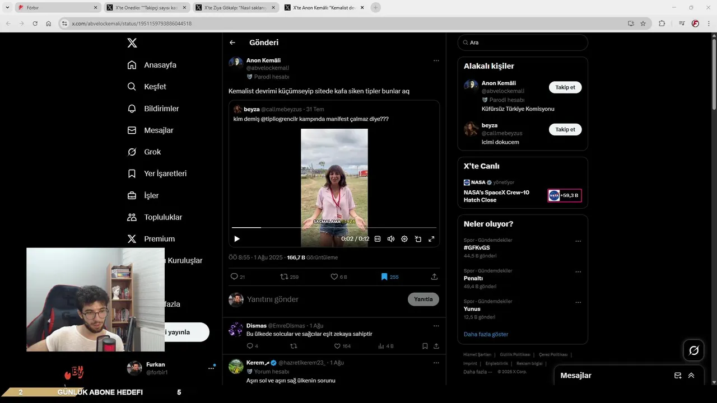
Task: Open Gizlilik Politikası footer link
Action: point(515,354)
